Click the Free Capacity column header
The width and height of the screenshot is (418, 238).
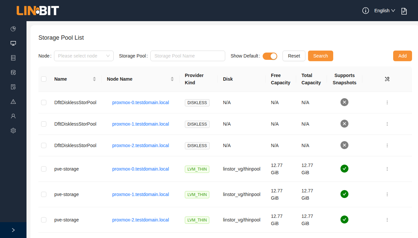coord(281,79)
